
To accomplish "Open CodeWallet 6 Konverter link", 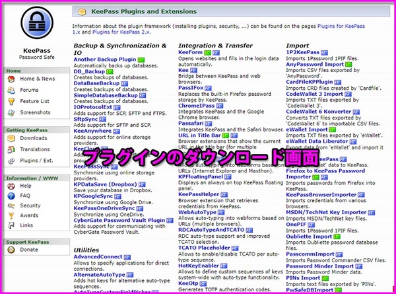I will coord(319,112).
